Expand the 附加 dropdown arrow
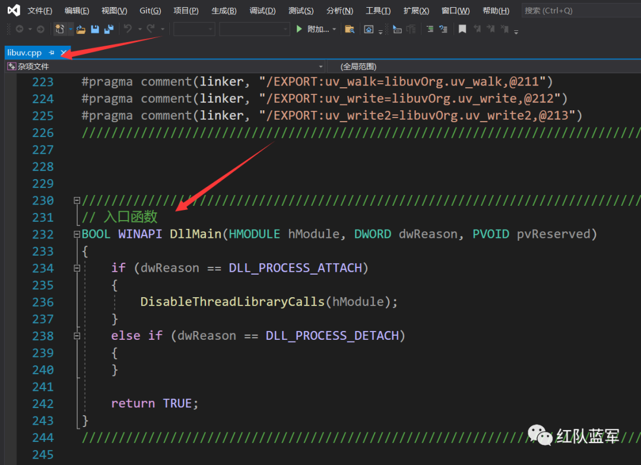 point(334,29)
